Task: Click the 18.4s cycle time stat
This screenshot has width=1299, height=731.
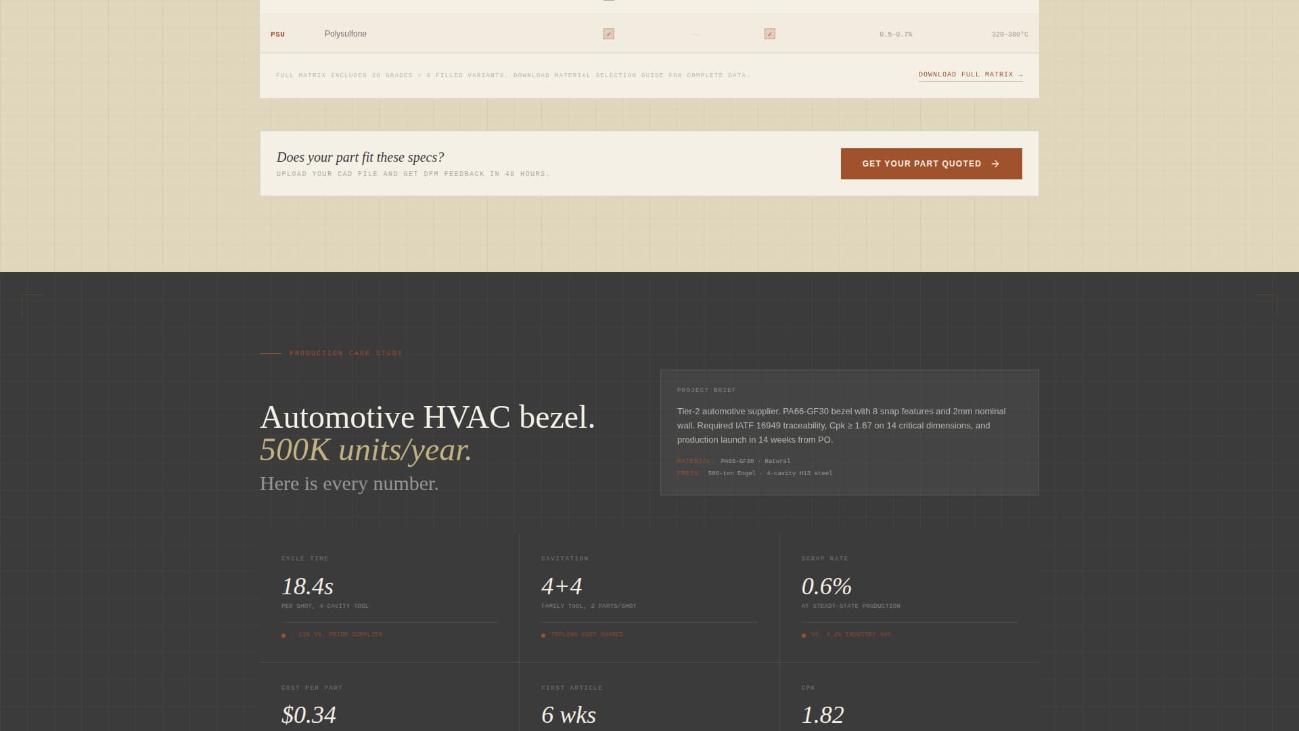Action: click(308, 586)
